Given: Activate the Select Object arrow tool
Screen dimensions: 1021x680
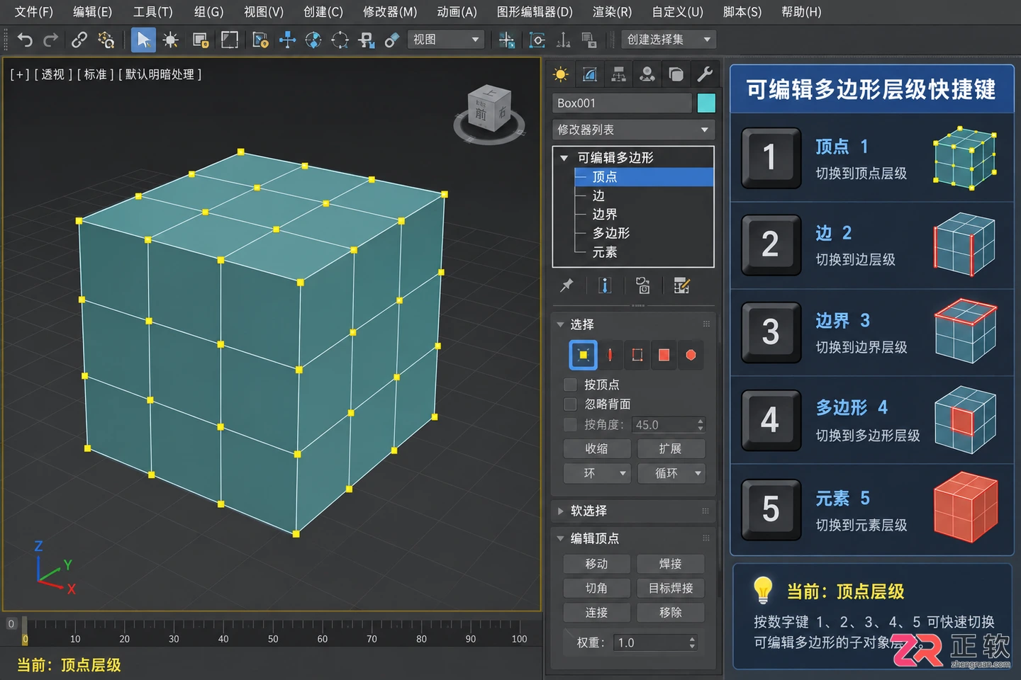Looking at the screenshot, I should (x=143, y=40).
